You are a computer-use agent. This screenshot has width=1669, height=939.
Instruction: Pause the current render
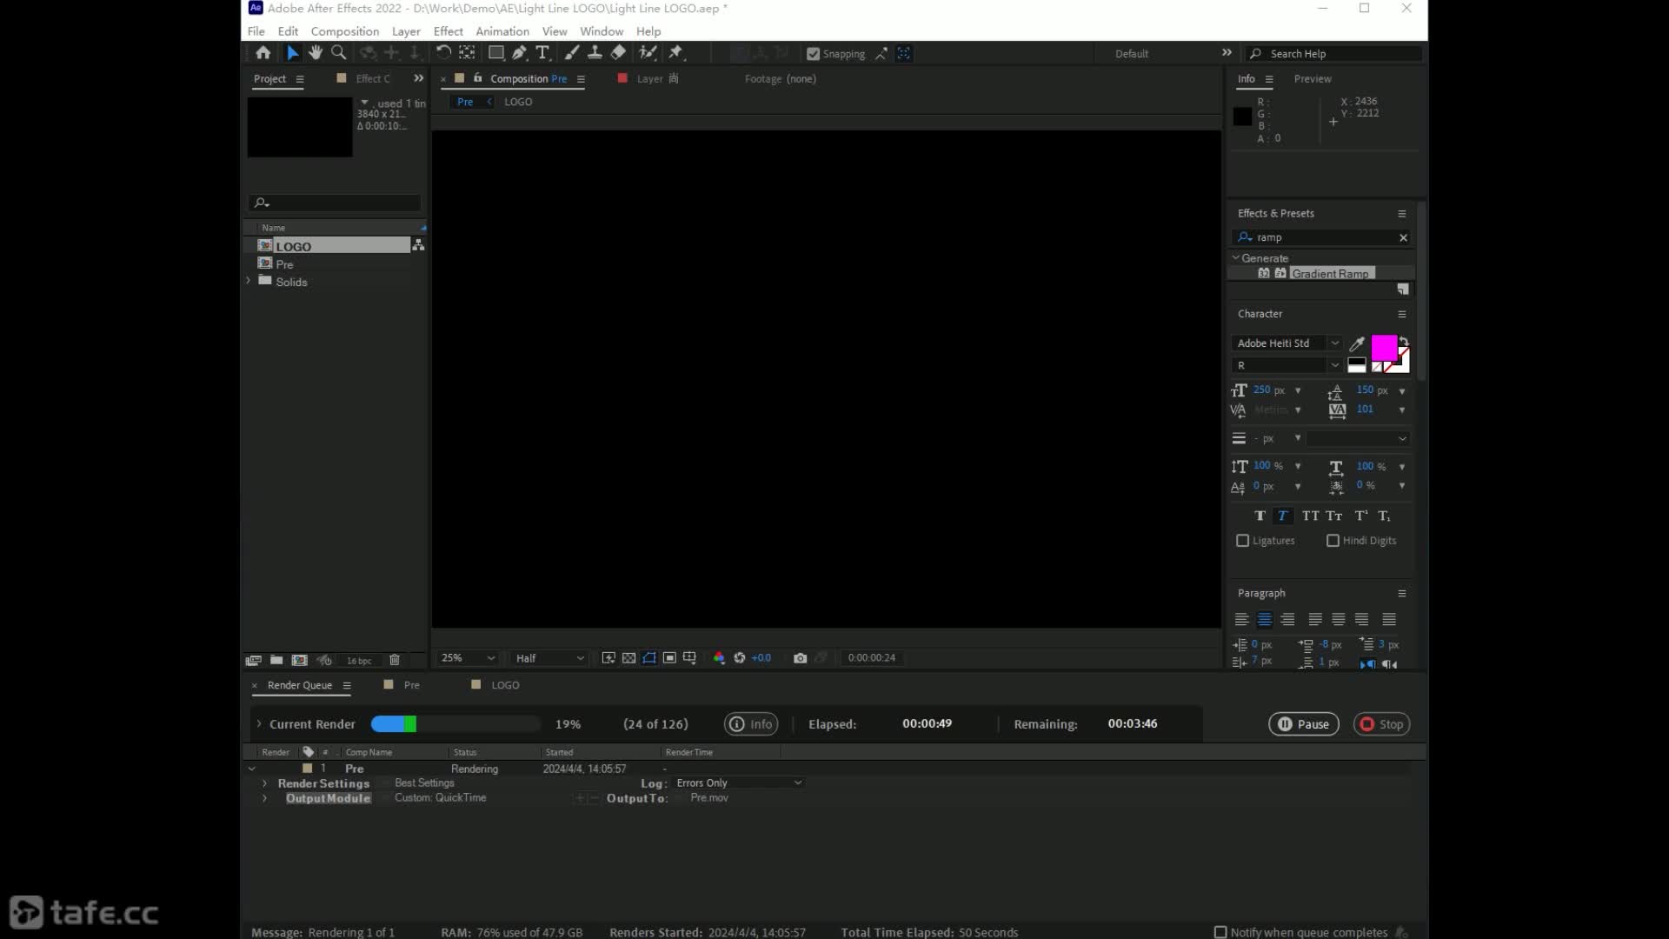point(1304,724)
